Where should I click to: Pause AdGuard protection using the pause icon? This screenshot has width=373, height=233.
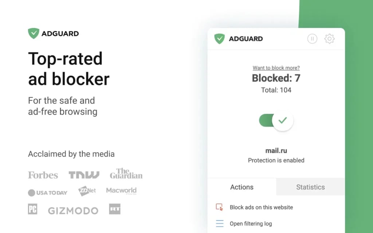(312, 39)
